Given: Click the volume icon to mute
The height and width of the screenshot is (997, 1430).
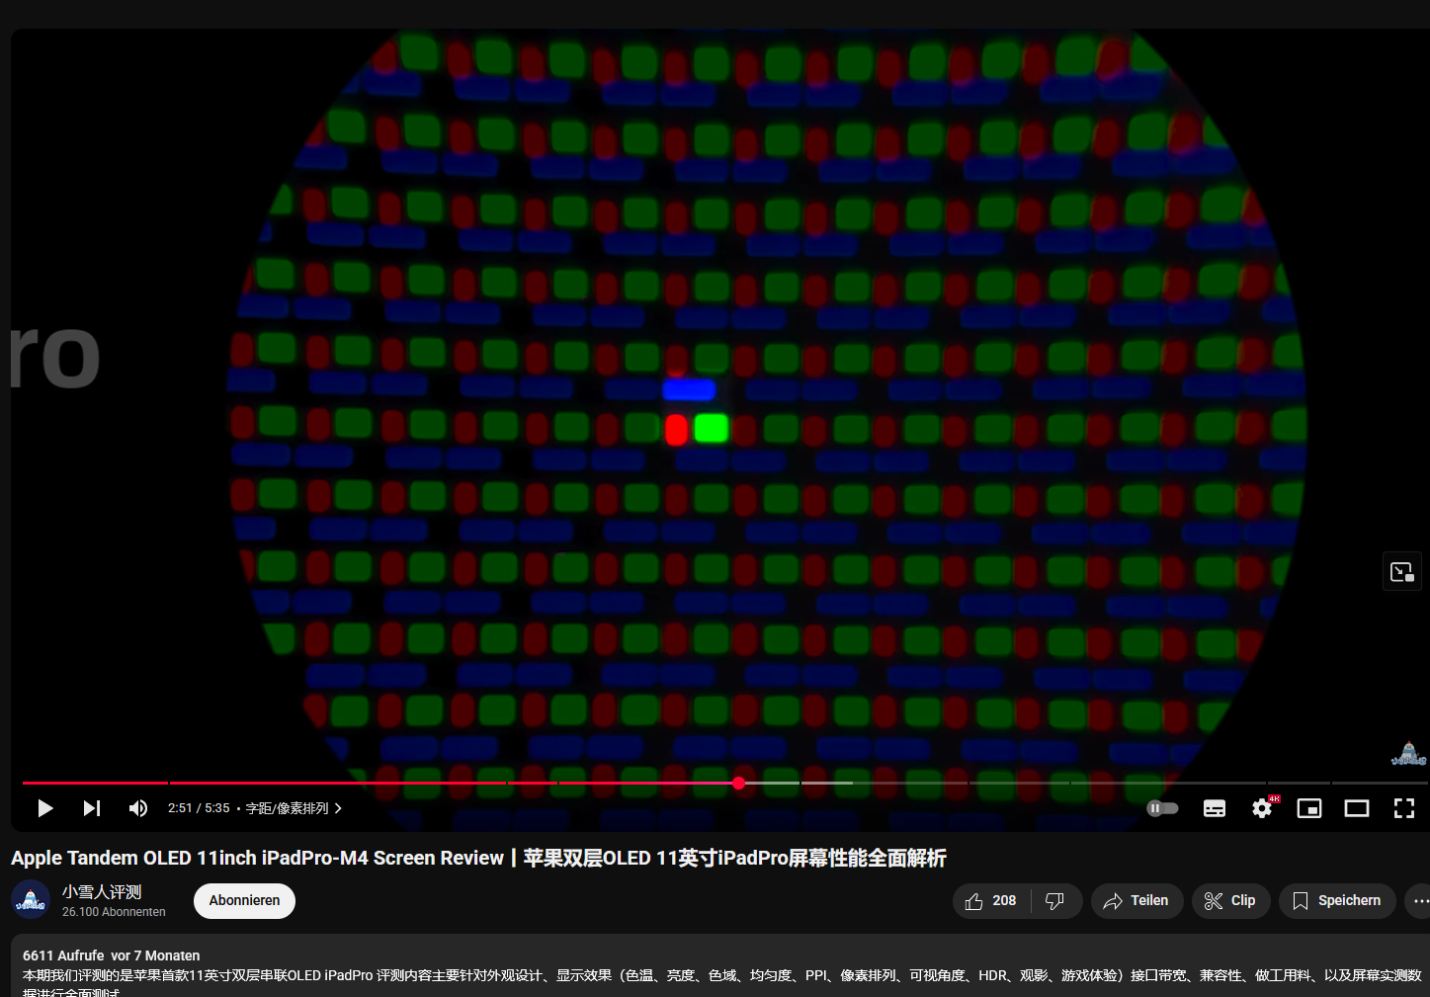Looking at the screenshot, I should [x=137, y=807].
